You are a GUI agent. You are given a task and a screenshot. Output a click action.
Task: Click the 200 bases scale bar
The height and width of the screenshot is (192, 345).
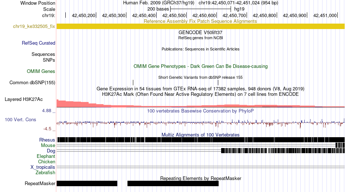(200, 9)
